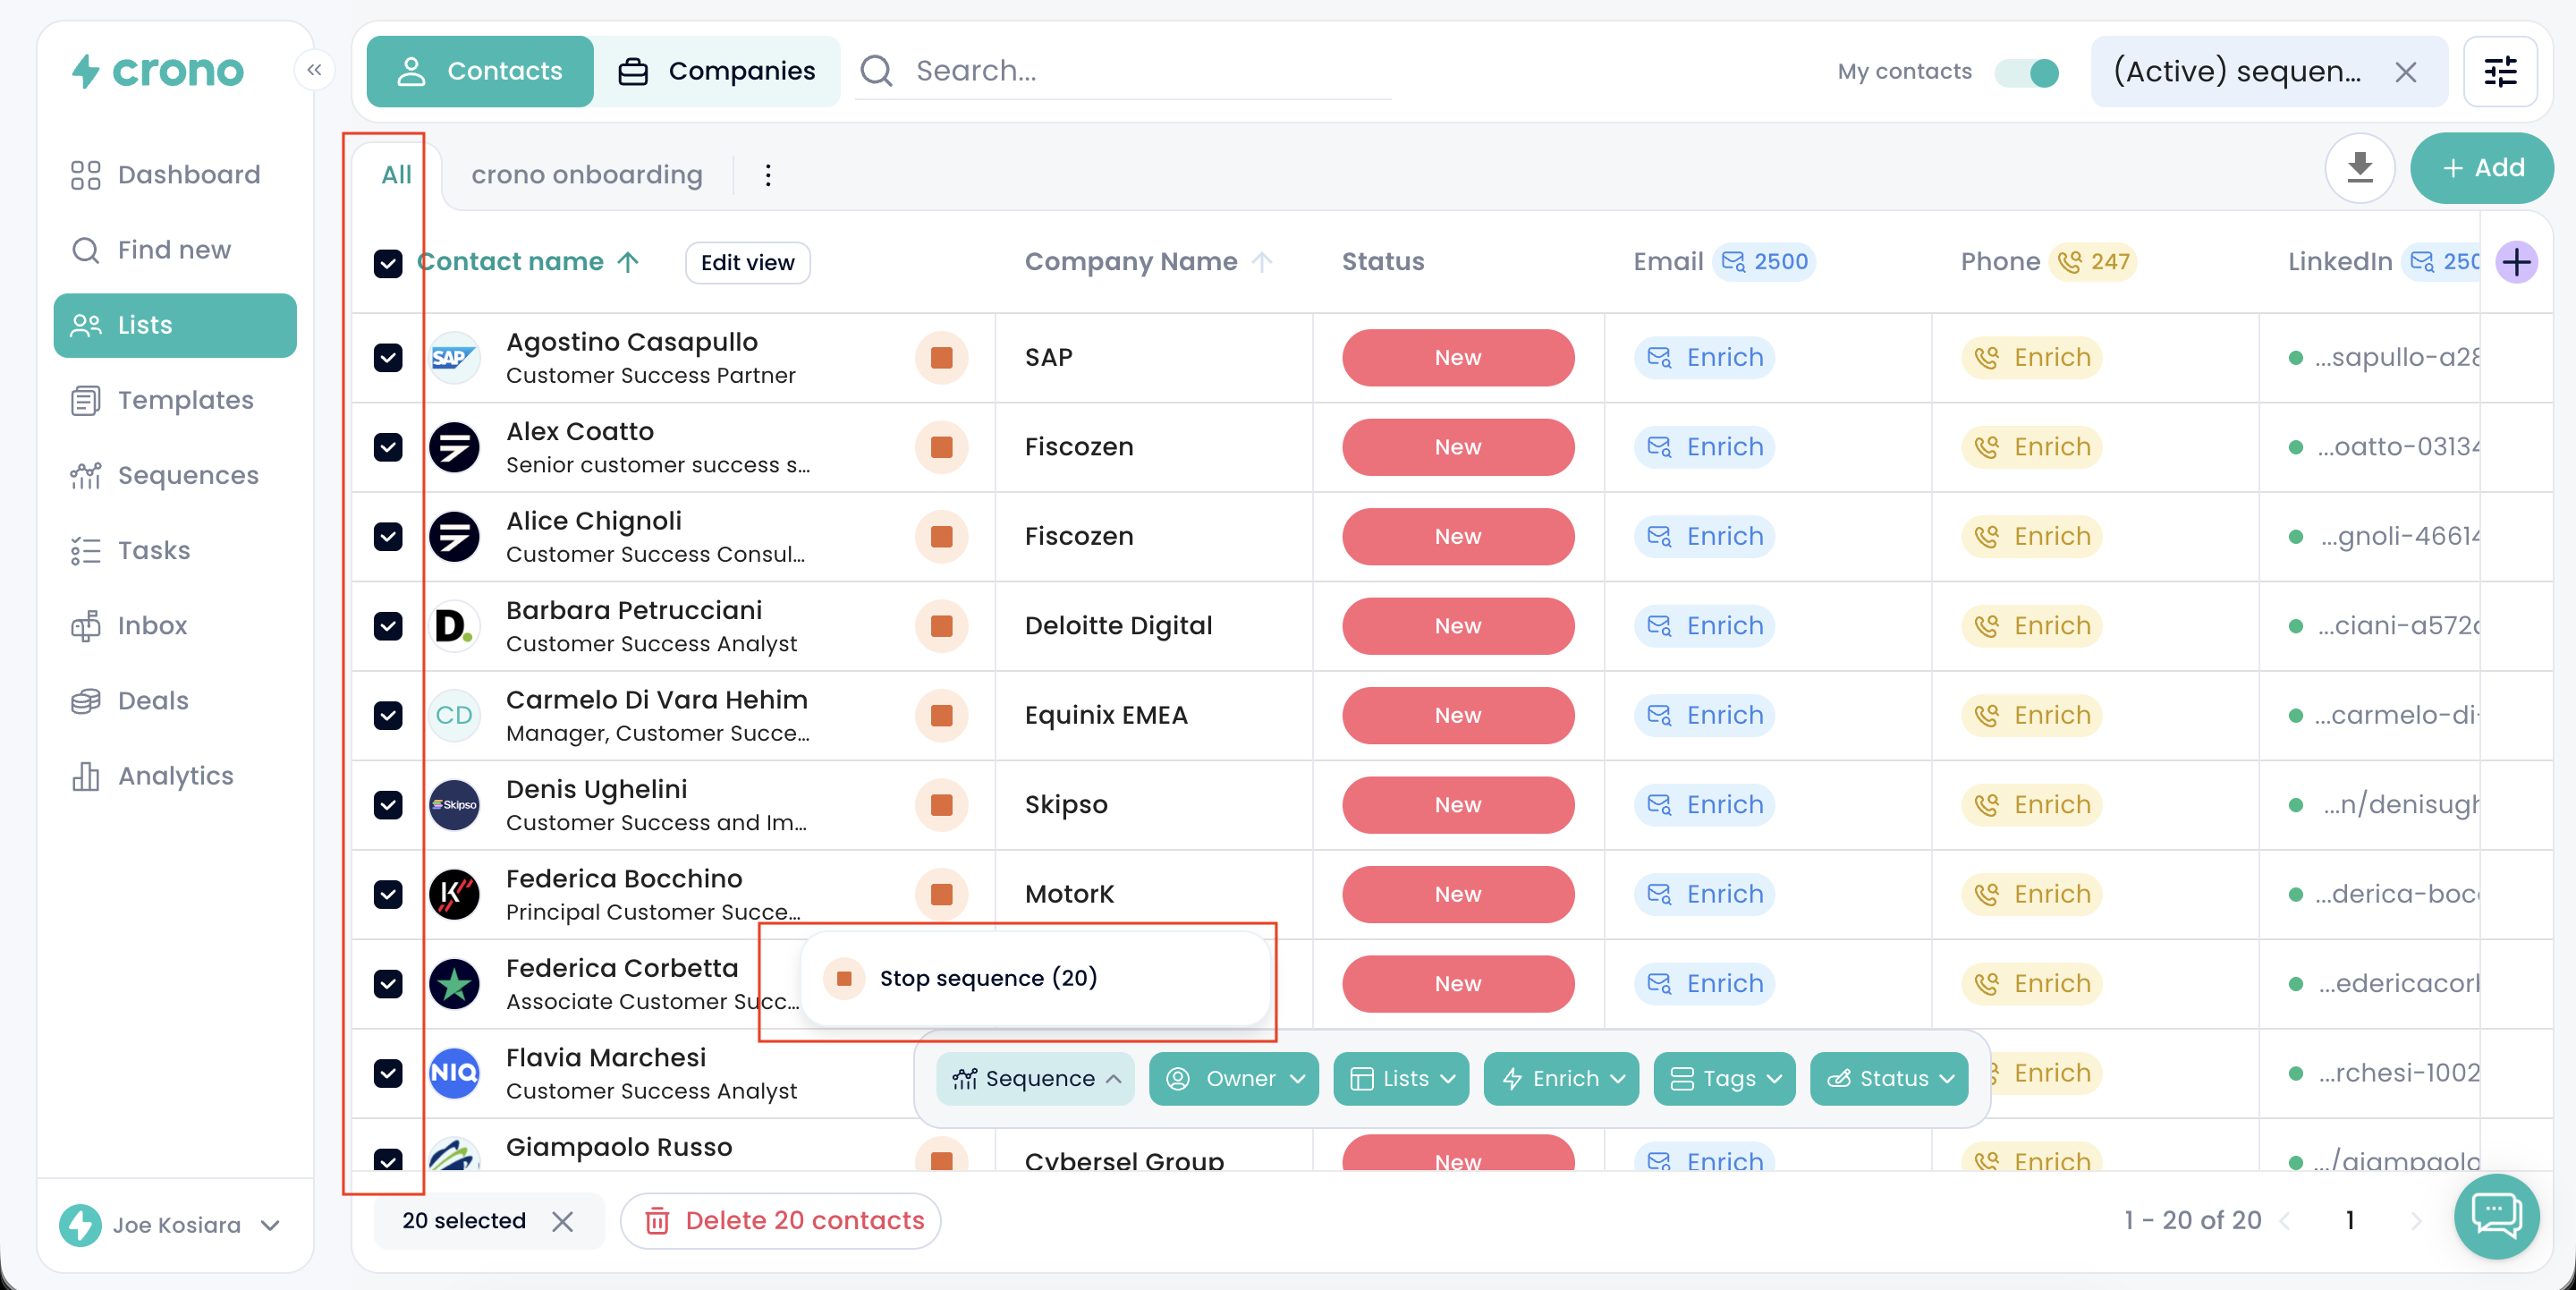2576x1290 pixels.
Task: Collapse the sidebar with double chevron
Action: (x=314, y=70)
